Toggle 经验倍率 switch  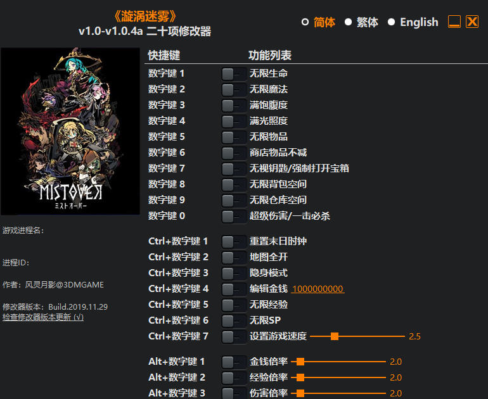tap(234, 378)
